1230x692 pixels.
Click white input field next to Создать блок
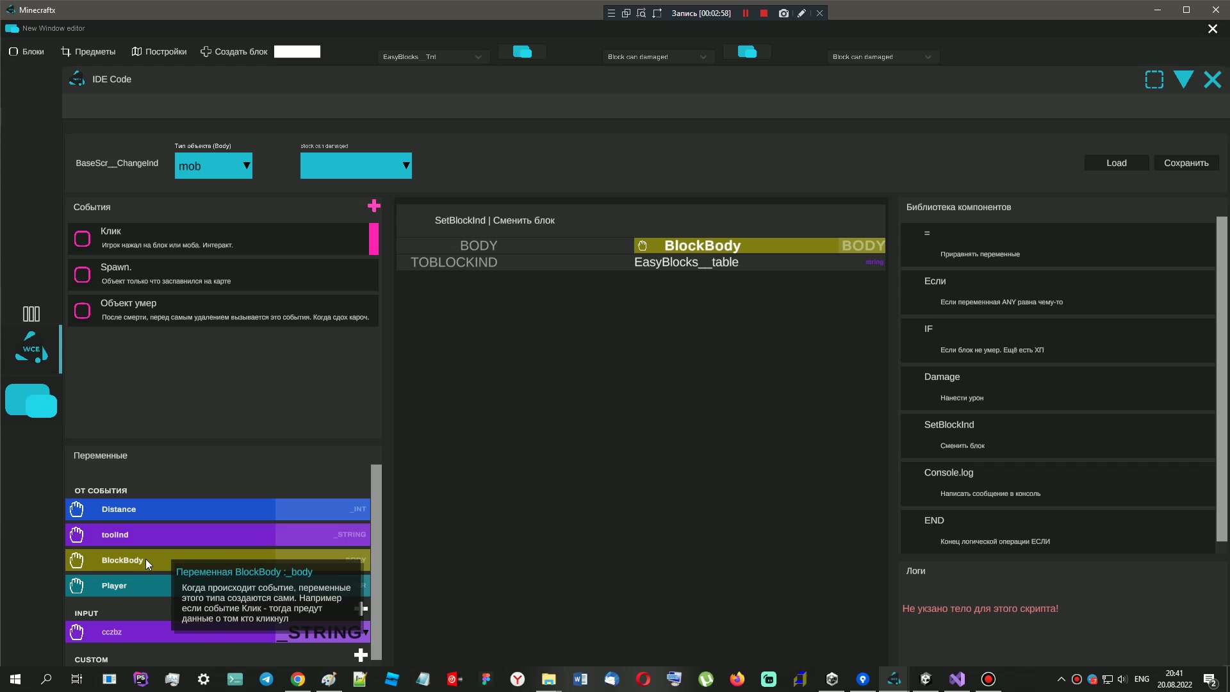point(297,52)
